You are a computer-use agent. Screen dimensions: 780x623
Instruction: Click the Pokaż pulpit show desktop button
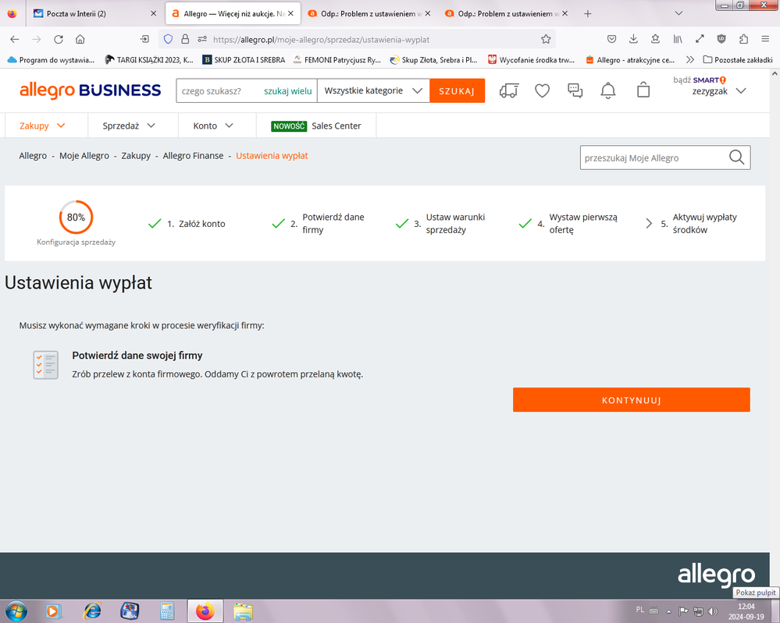(x=775, y=611)
